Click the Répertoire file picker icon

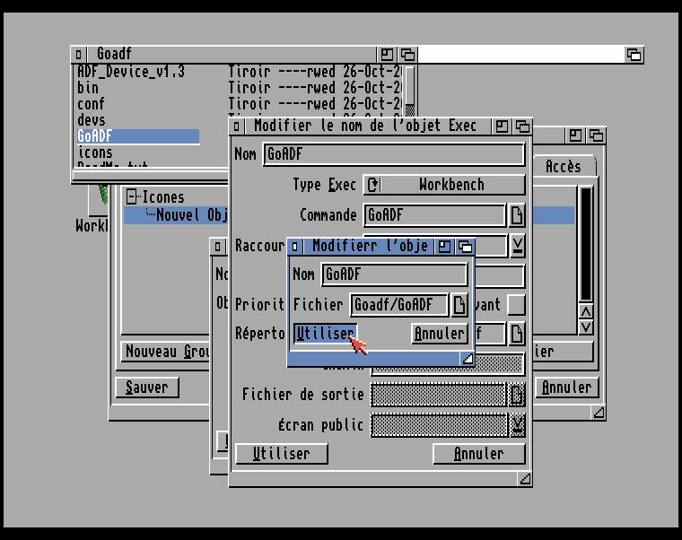click(517, 334)
